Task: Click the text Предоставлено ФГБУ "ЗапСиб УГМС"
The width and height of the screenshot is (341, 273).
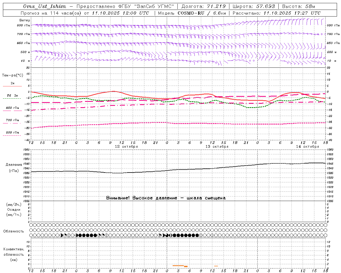Action: [x=125, y=6]
